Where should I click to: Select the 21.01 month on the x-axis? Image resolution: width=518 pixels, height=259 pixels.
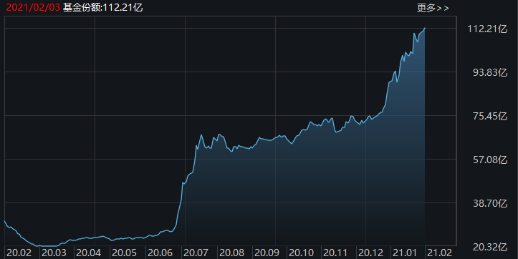click(405, 253)
